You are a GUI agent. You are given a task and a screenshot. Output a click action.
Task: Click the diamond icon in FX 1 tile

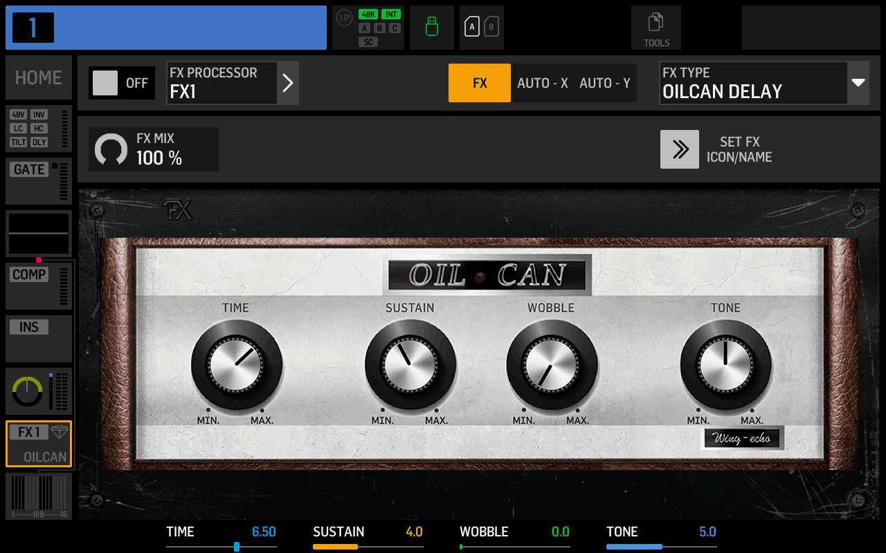click(60, 432)
